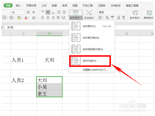Viewport: 155px width, 116px height.
Task: Choose 合并居中(C) from the menu
Action: (x=92, y=26)
